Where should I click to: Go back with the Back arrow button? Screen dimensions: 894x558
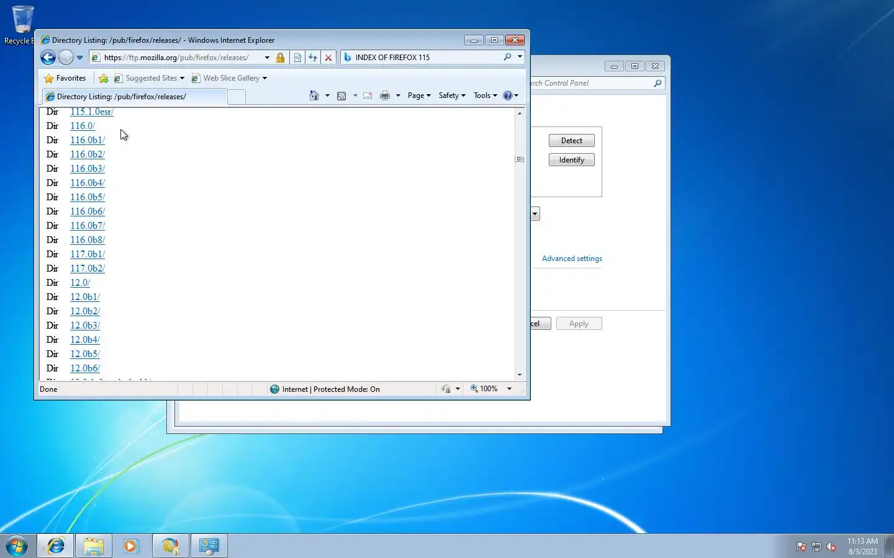[x=48, y=58]
